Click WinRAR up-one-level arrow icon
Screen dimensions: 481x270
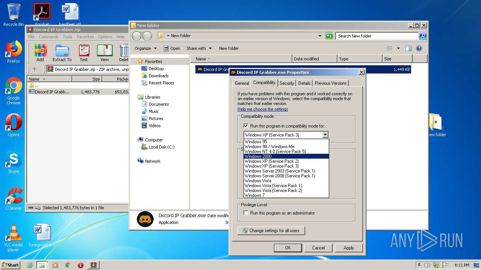click(35, 69)
